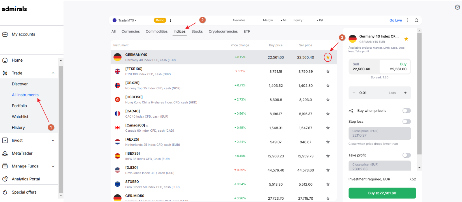Open the Analytics Portal icon
The height and width of the screenshot is (202, 462).
(5, 179)
